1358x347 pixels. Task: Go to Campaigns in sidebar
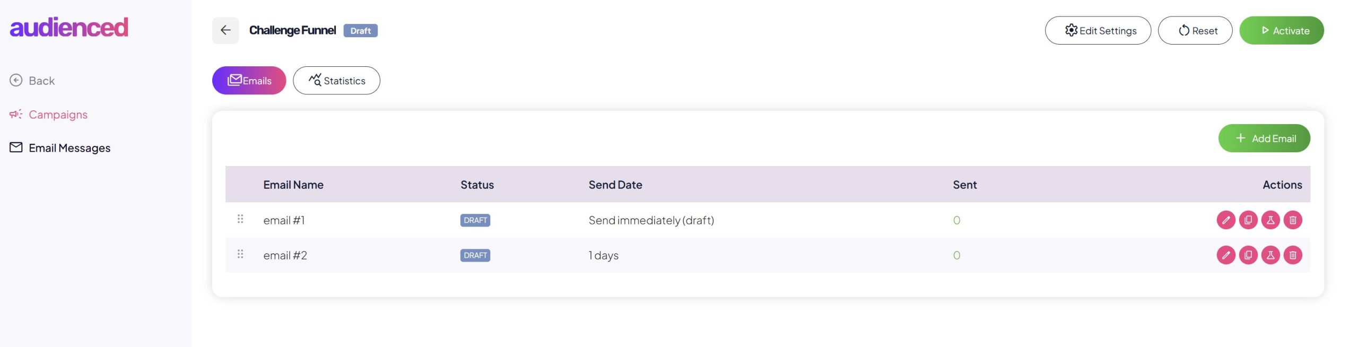pos(58,115)
